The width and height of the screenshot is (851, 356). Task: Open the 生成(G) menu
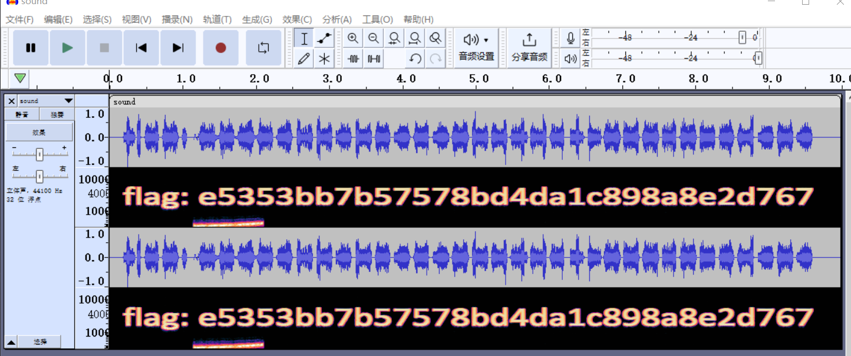(257, 19)
